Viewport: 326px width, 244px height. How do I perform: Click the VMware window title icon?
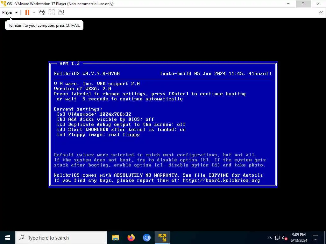click(x=3, y=4)
